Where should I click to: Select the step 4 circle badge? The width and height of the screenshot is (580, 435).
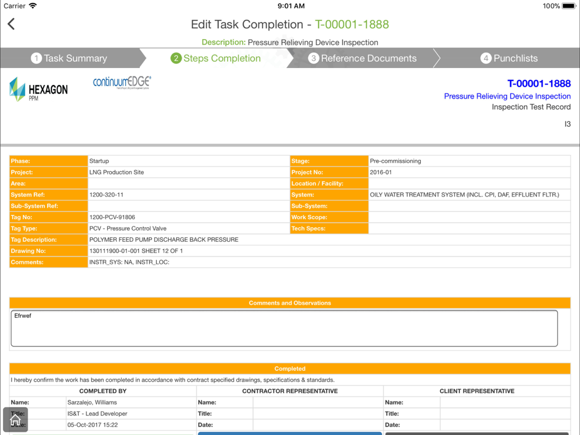485,58
